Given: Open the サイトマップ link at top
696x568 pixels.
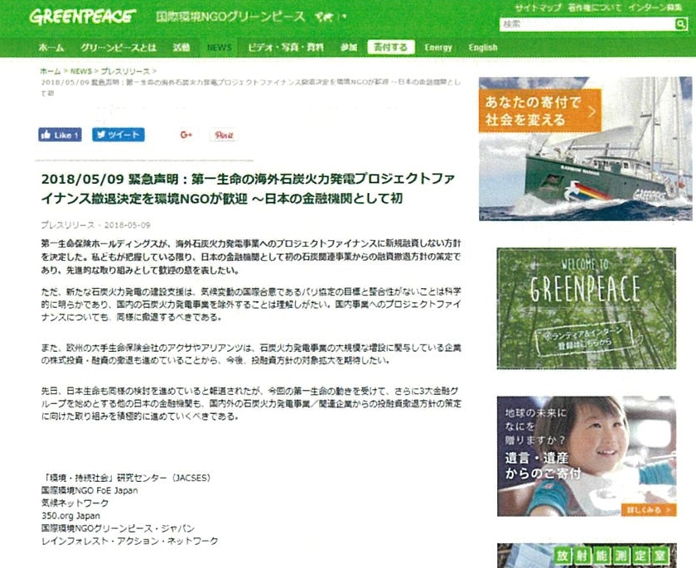Looking at the screenshot, I should coord(538,8).
